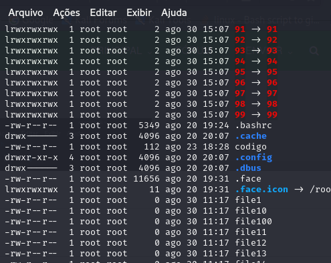Click the .face.icon symlink name
The image size is (331, 263).
[261, 190]
